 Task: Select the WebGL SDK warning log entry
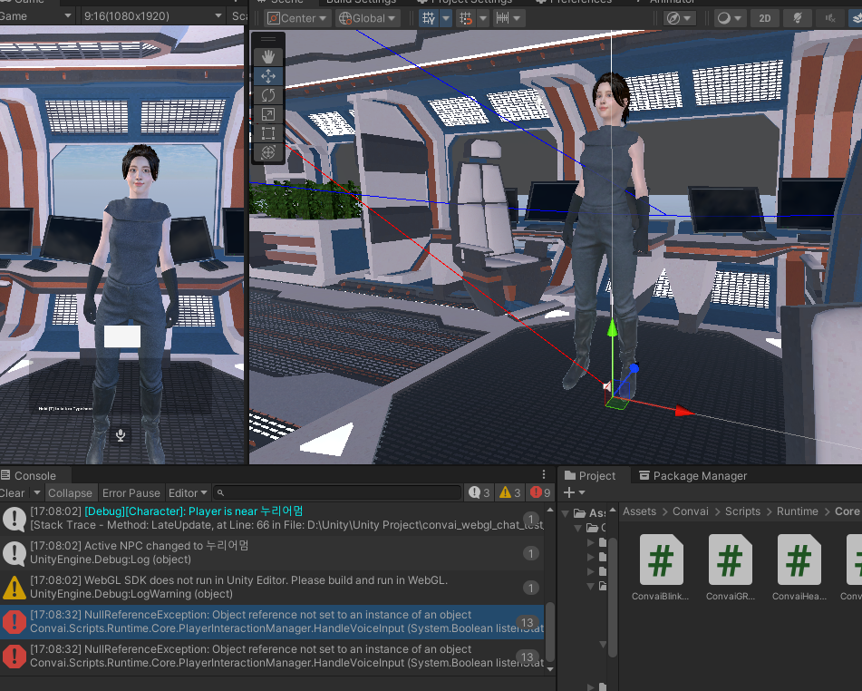pos(272,587)
